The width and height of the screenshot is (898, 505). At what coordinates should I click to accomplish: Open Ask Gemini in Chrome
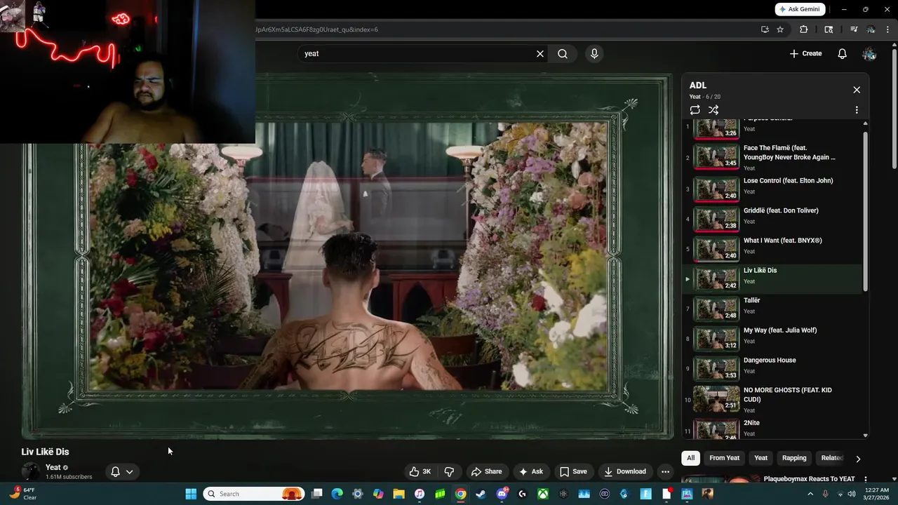pos(800,9)
